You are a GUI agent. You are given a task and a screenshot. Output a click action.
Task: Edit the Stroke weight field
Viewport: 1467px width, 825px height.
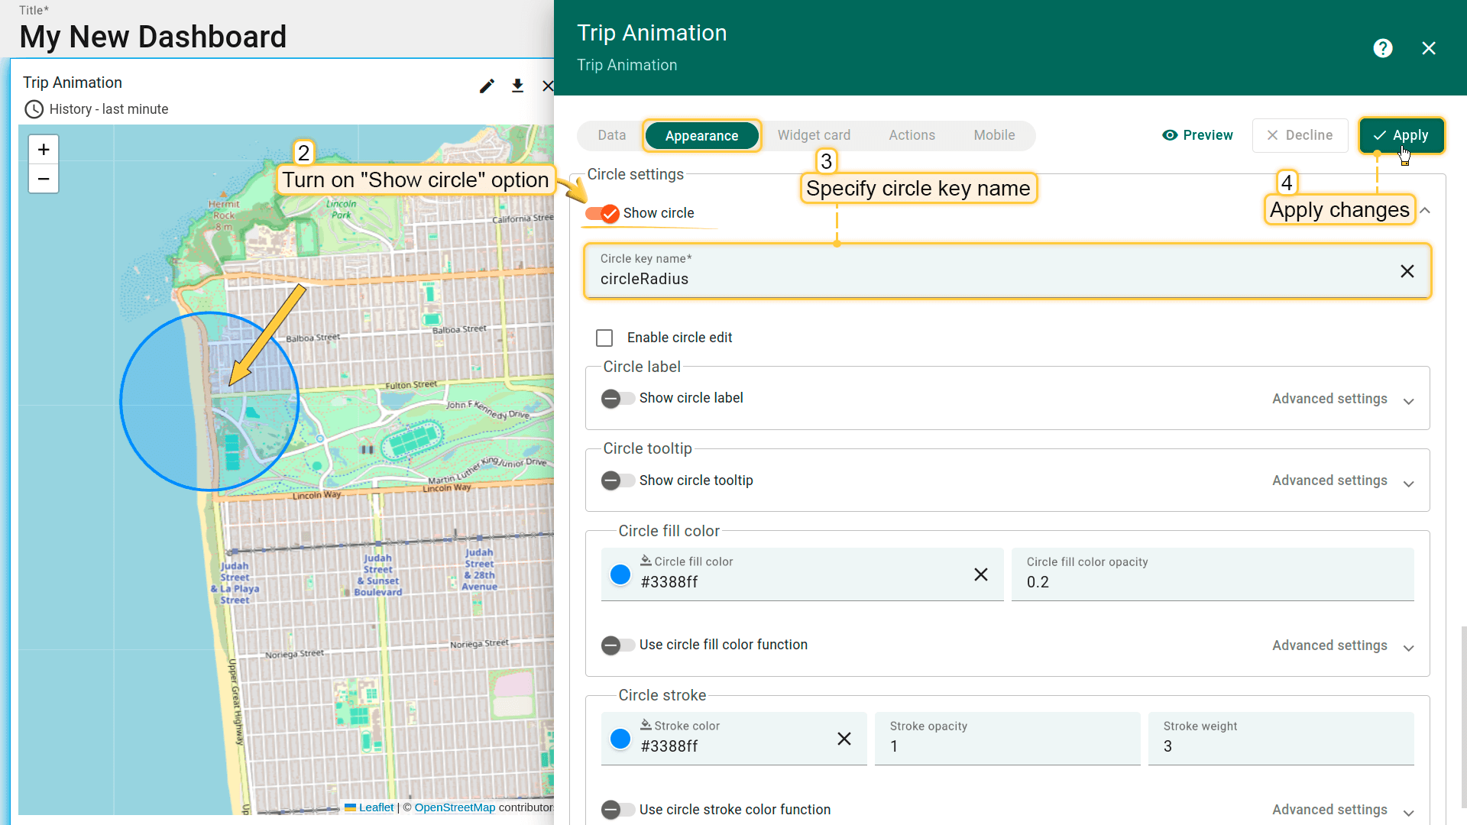tap(1281, 739)
